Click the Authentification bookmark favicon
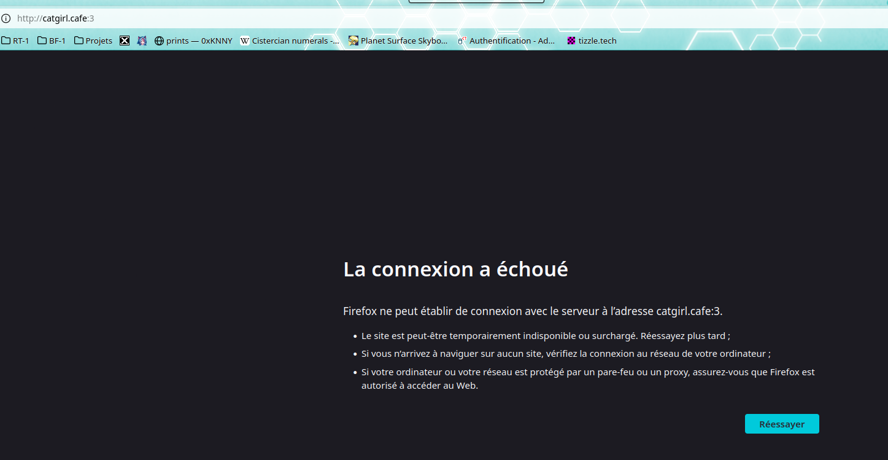Screen dimensions: 888x460 [463, 41]
